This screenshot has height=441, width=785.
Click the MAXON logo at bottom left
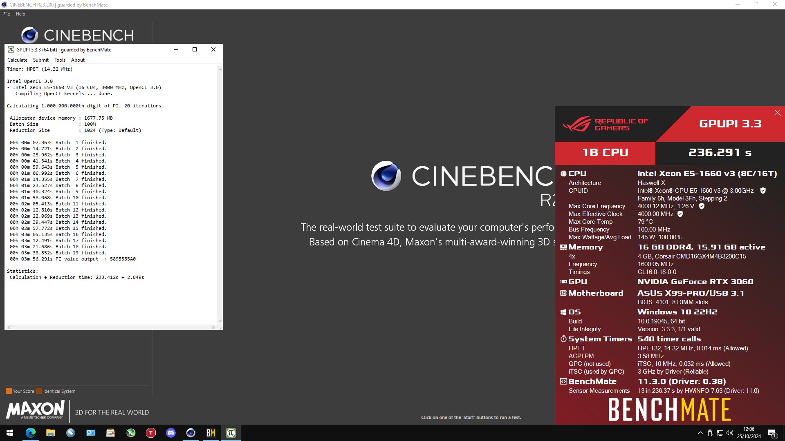(x=35, y=410)
